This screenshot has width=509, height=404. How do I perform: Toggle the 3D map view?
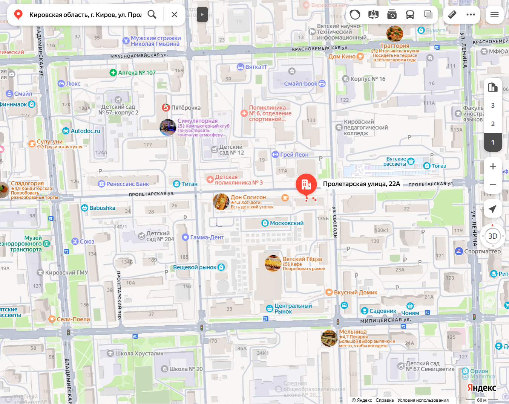pos(493,236)
